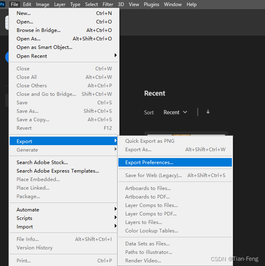The image size is (265, 266).
Task: Select Render Video... item
Action: point(175,261)
